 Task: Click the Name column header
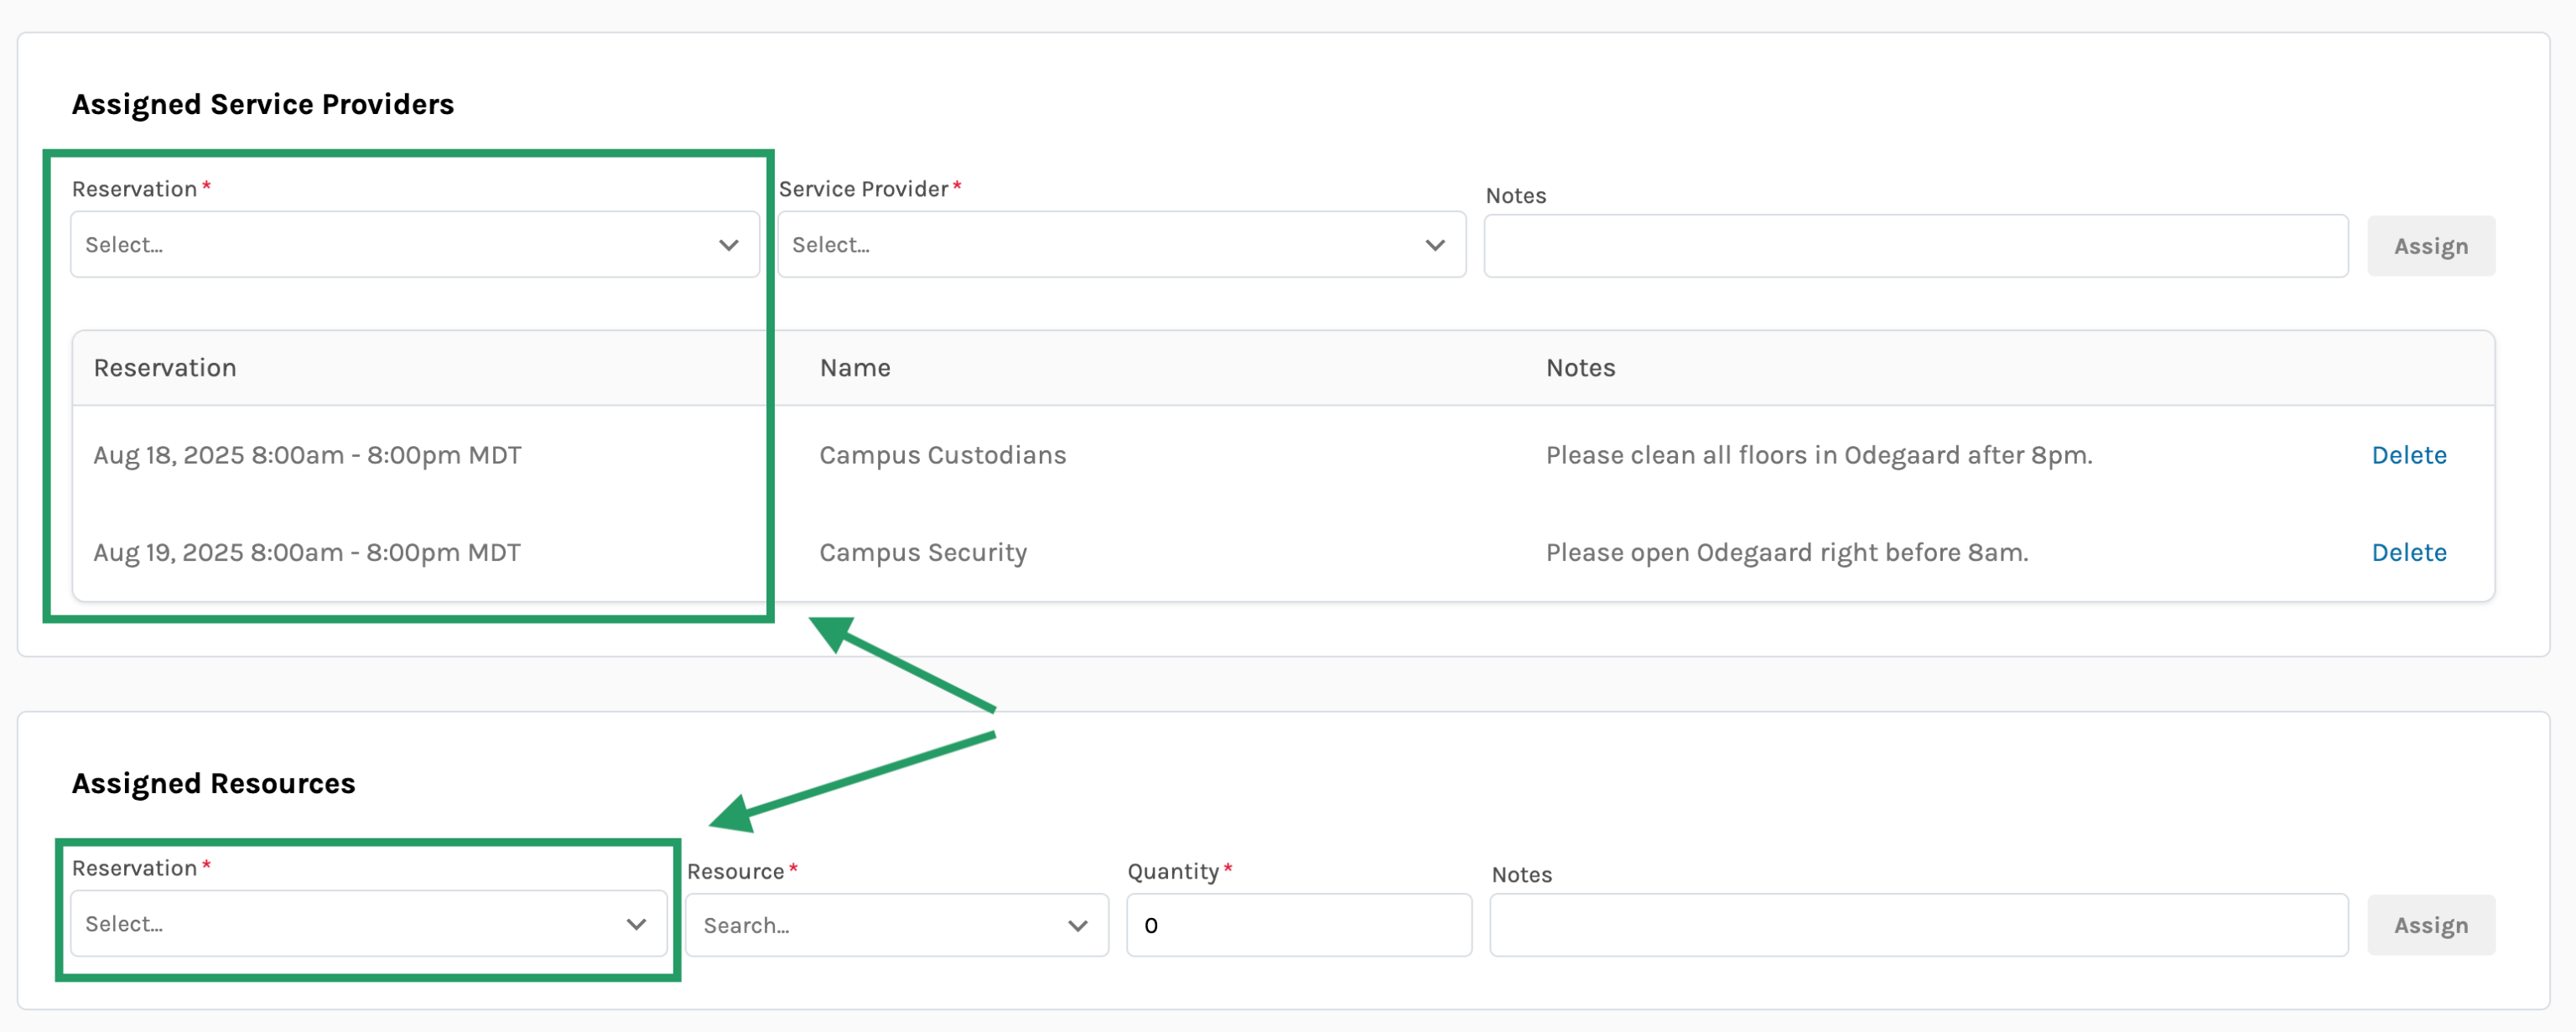(855, 368)
